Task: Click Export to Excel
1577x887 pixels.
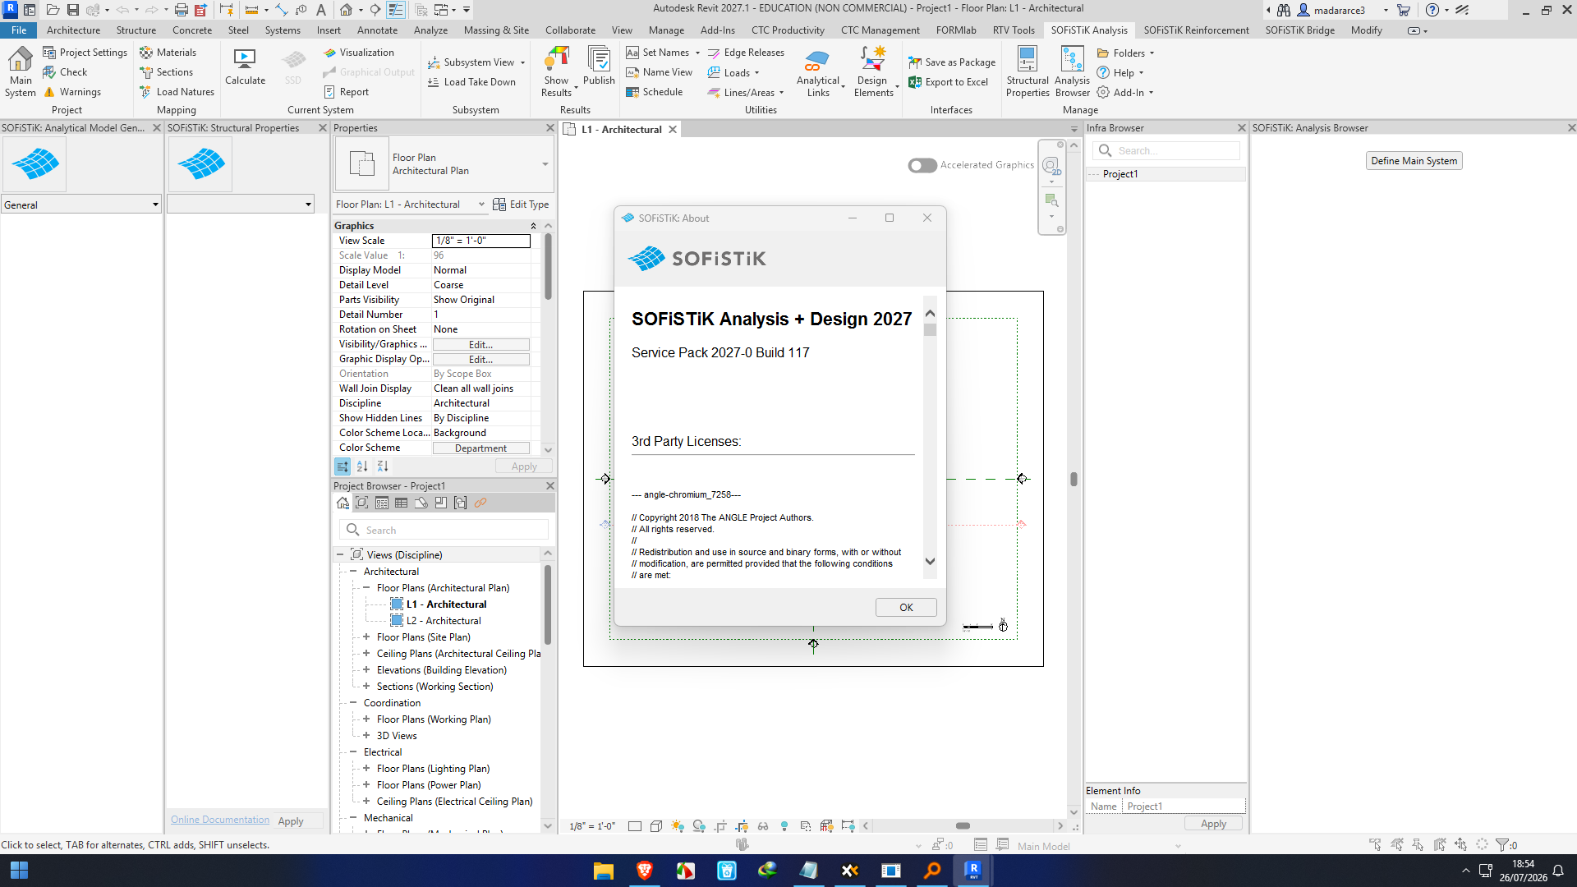Action: [x=948, y=82]
